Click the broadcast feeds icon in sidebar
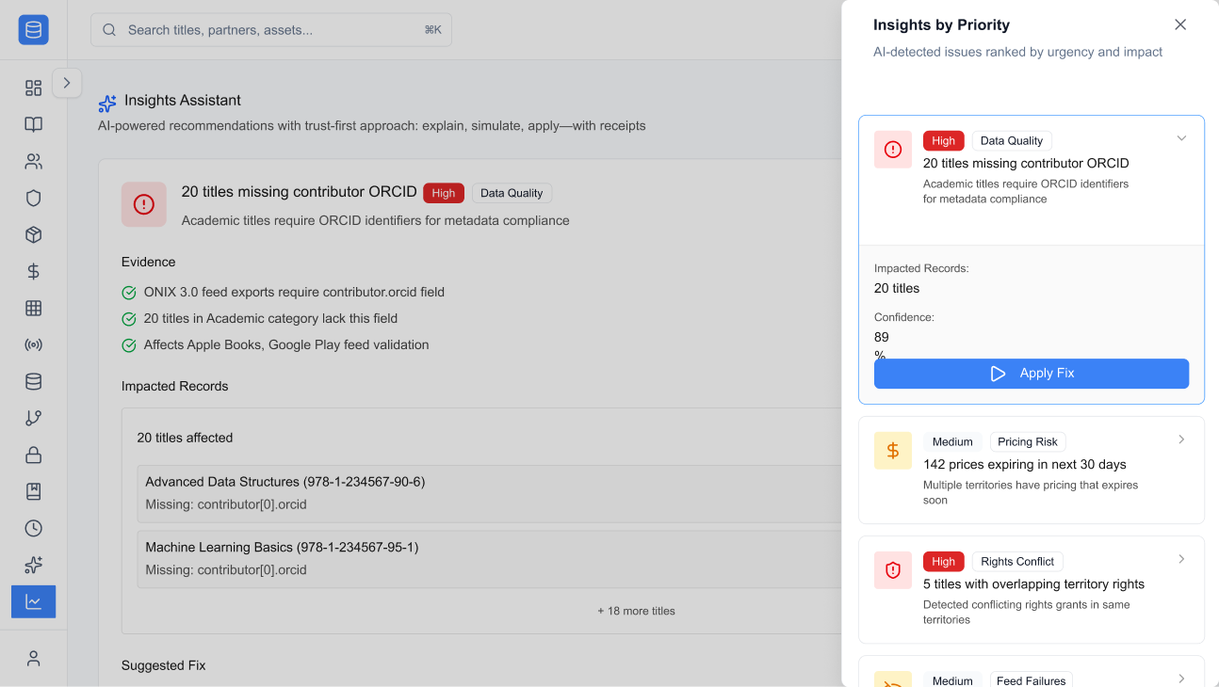Image resolution: width=1219 pixels, height=687 pixels. [x=33, y=345]
